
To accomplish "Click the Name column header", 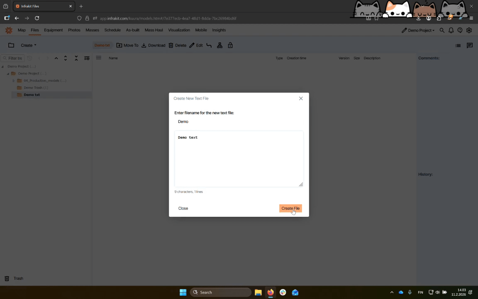I will pyautogui.click(x=113, y=58).
